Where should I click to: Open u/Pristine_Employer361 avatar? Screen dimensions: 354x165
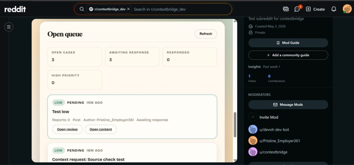253,140
